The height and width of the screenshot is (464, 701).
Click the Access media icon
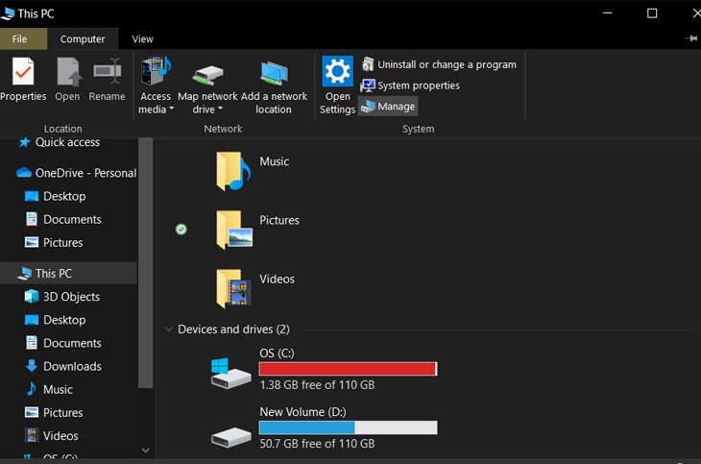pyautogui.click(x=156, y=71)
